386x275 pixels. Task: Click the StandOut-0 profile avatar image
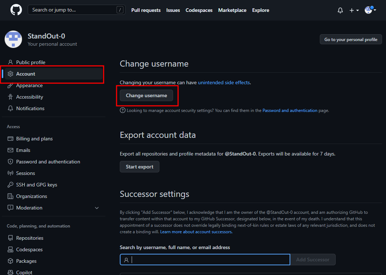(13, 39)
